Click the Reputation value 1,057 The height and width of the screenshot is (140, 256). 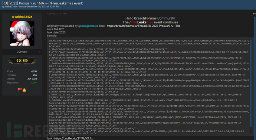tap(34, 83)
